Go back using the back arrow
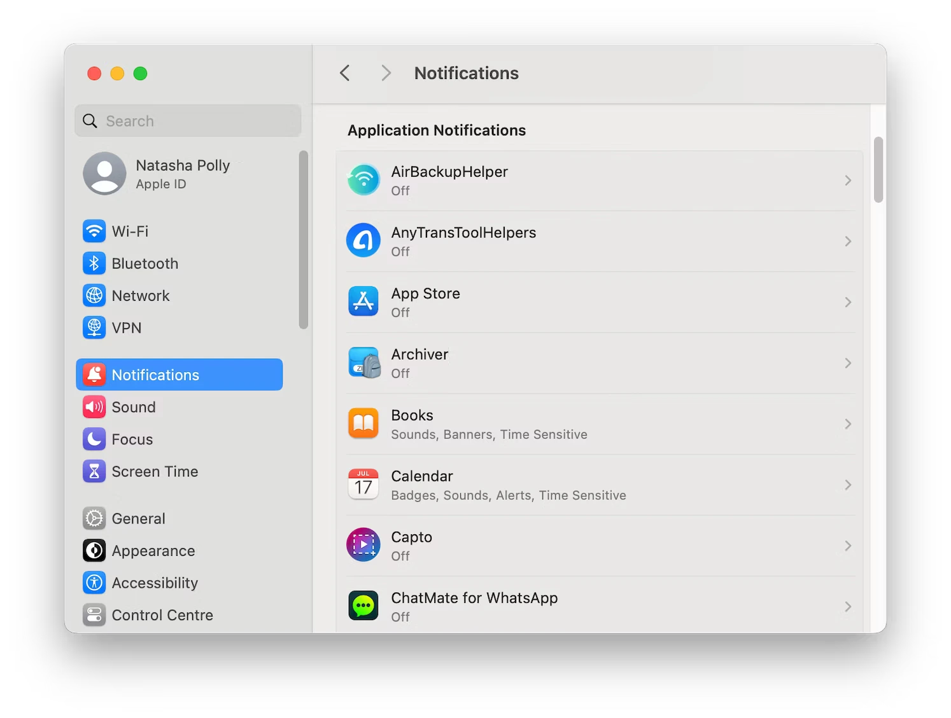 point(345,73)
